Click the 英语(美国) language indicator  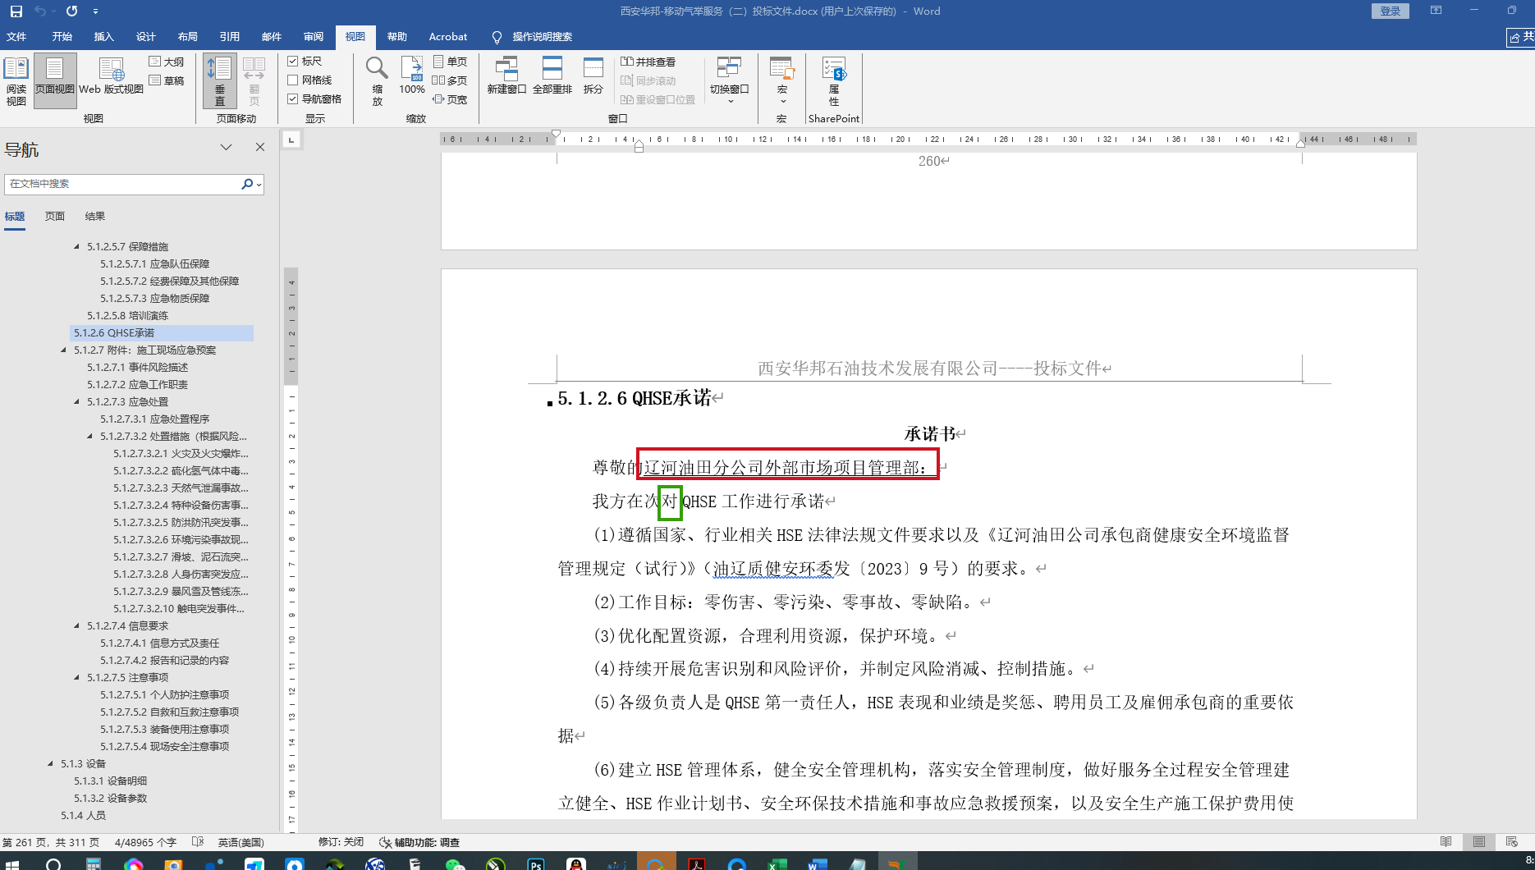(x=241, y=842)
